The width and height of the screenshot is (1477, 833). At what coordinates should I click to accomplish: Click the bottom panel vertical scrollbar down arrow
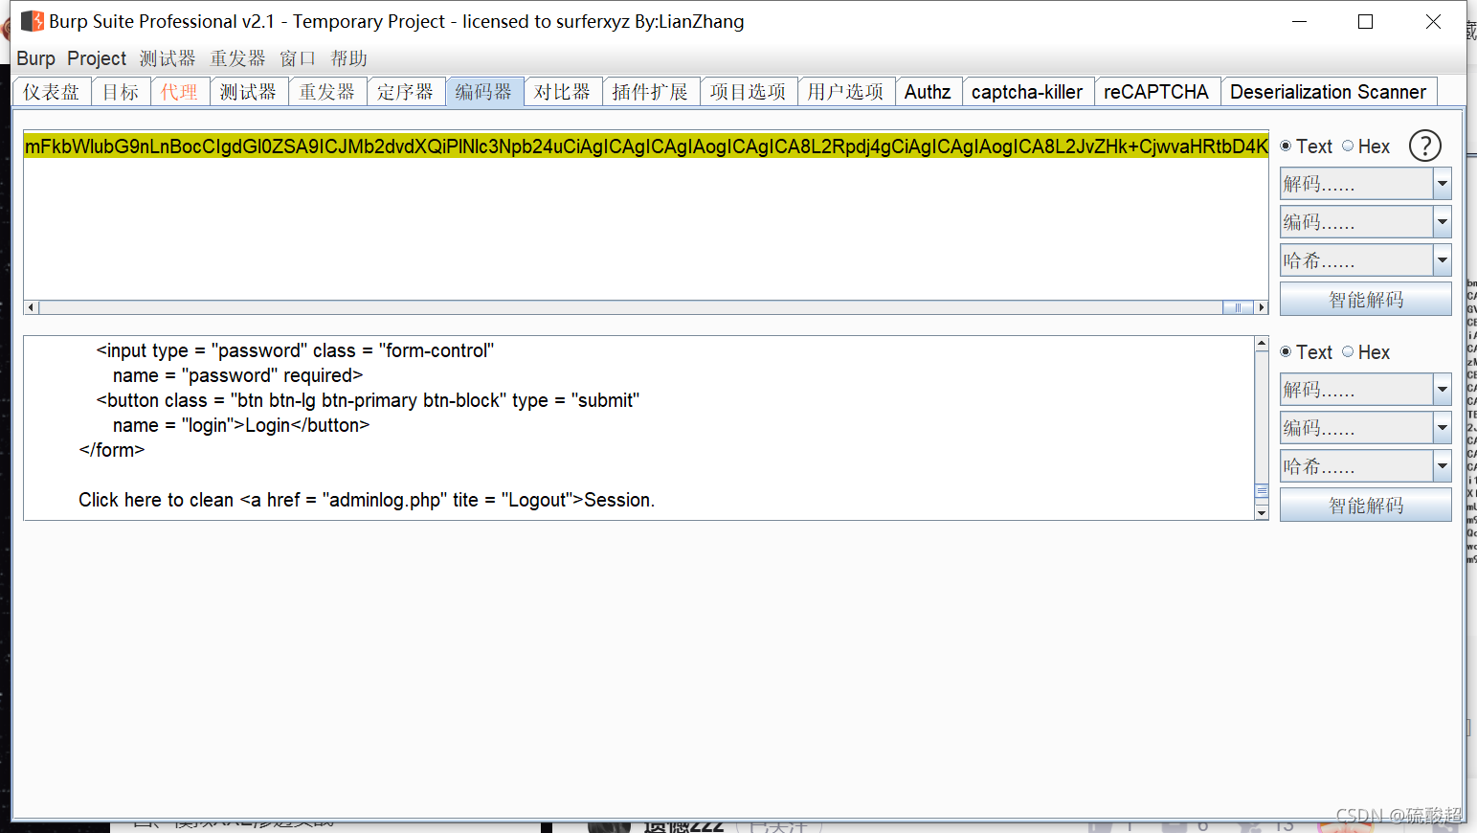point(1262,512)
